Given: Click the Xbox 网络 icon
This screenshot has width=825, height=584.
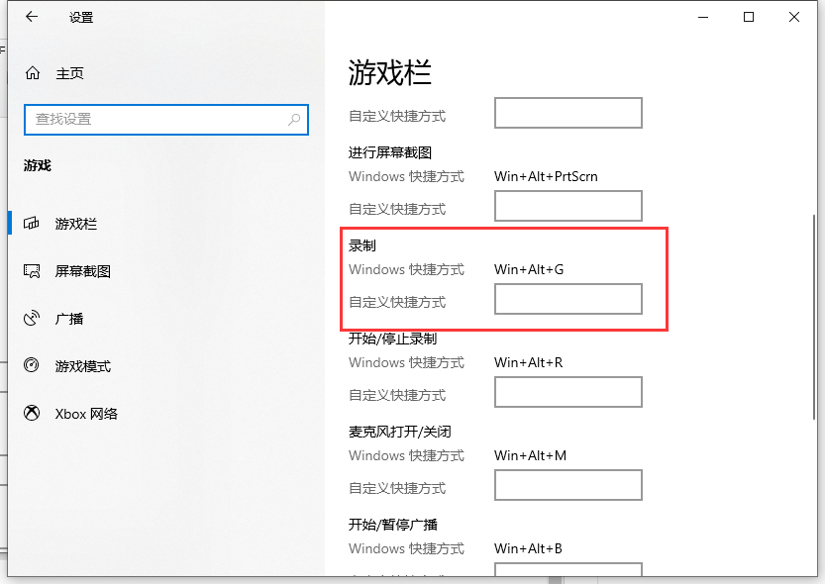Looking at the screenshot, I should [x=33, y=414].
